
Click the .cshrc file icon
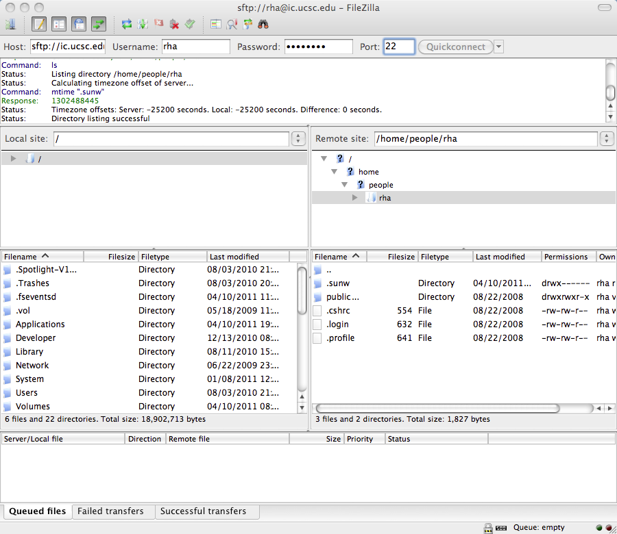click(317, 311)
